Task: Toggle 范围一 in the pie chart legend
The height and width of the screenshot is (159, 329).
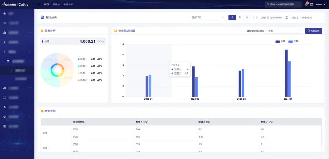Action: [82, 59]
